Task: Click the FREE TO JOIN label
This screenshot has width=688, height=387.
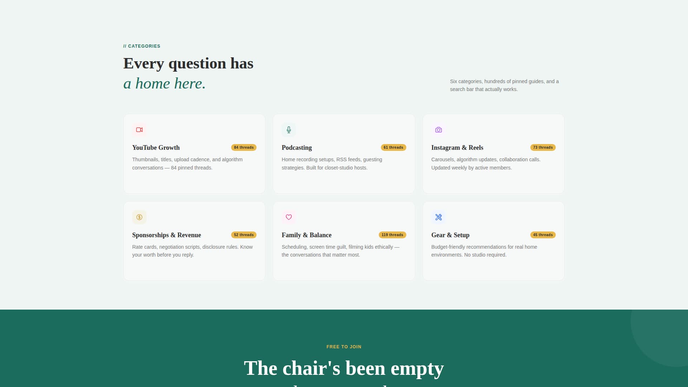Action: click(x=344, y=347)
